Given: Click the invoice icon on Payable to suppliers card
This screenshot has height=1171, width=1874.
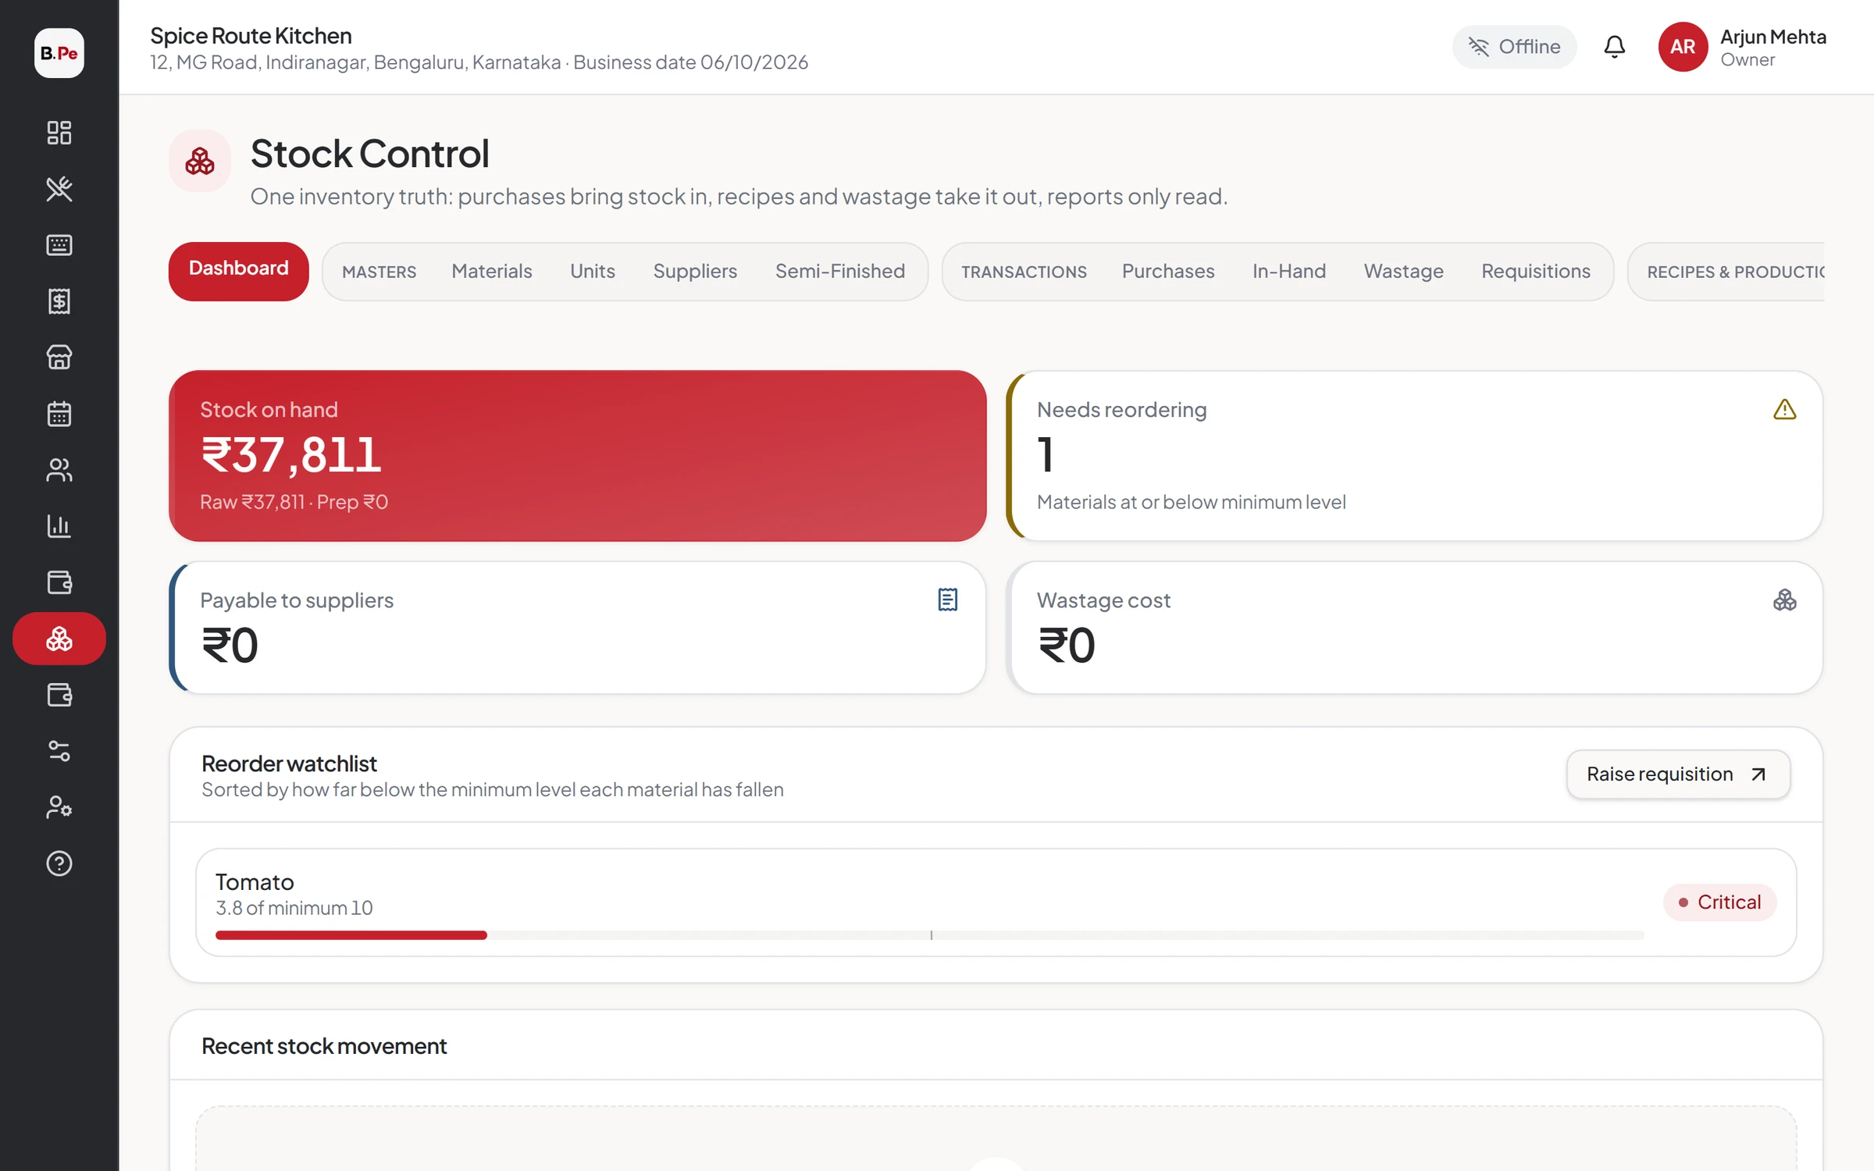Looking at the screenshot, I should point(947,600).
